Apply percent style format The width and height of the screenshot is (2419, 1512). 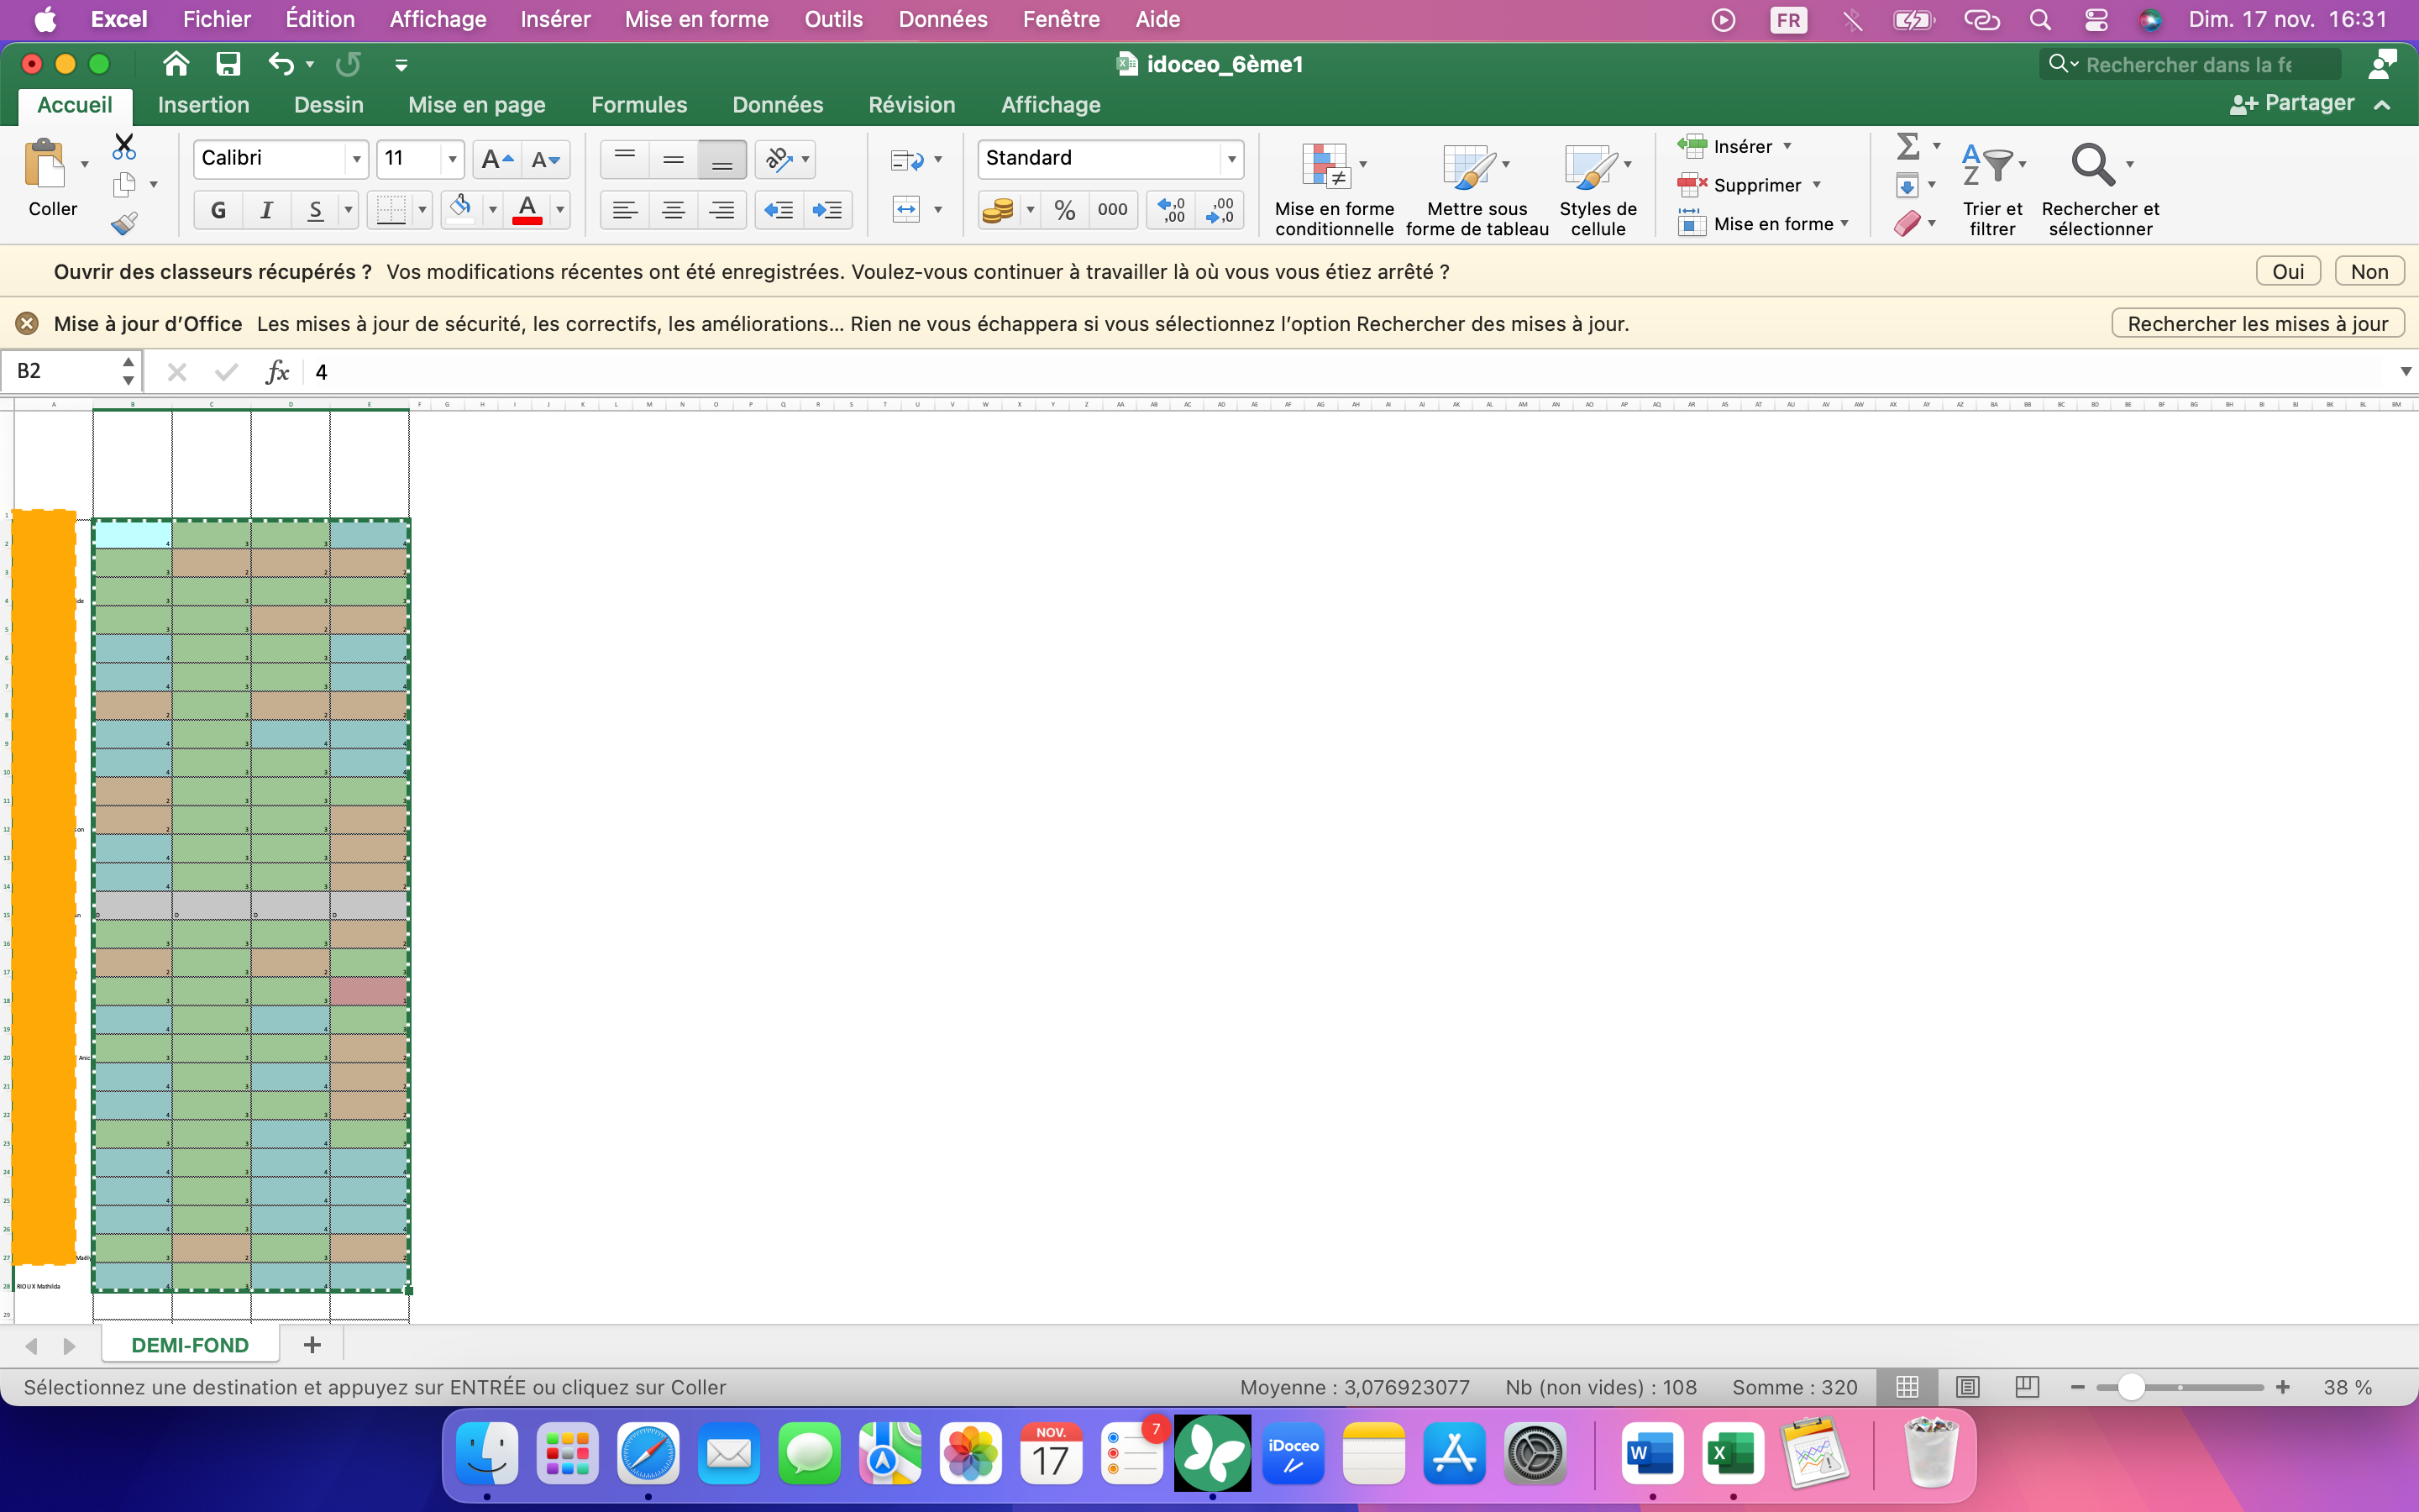[1064, 210]
